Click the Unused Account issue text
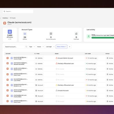 pyautogui.click(x=63, y=90)
